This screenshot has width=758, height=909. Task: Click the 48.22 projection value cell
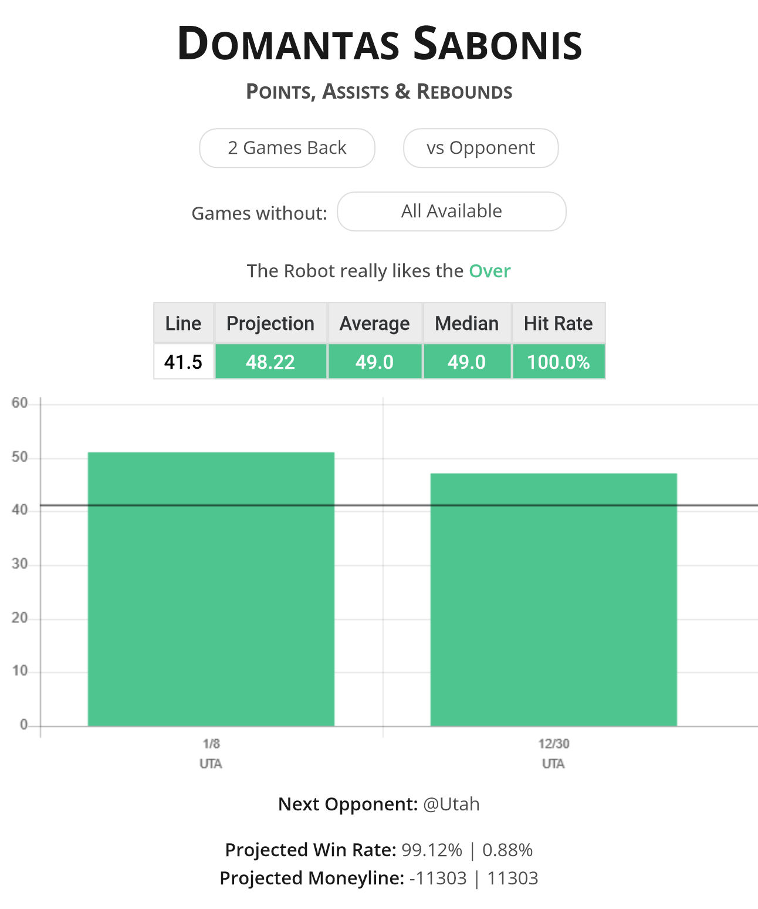click(x=270, y=362)
